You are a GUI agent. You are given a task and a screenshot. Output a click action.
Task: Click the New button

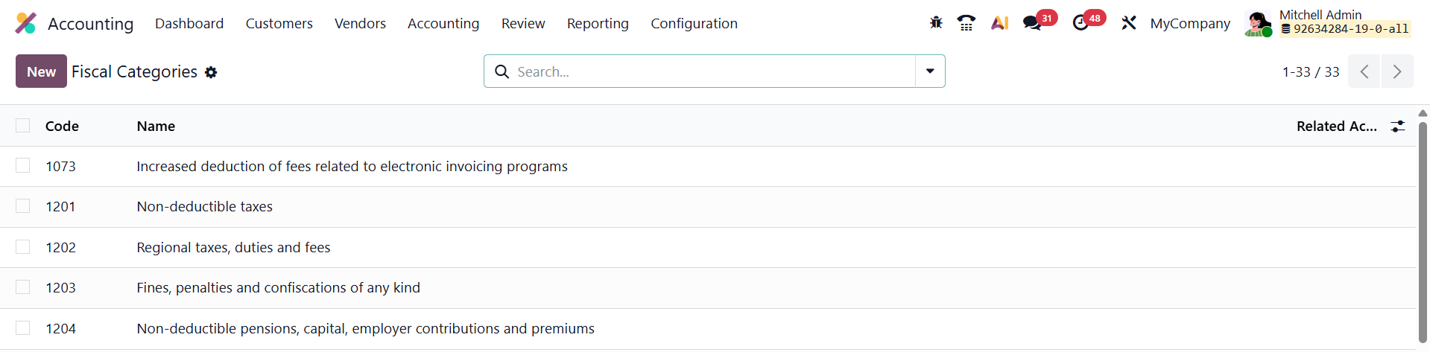point(41,71)
